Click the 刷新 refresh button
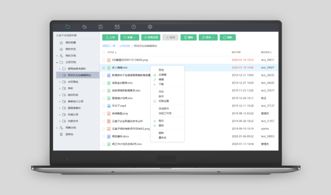331x195 pixels. tap(228, 38)
